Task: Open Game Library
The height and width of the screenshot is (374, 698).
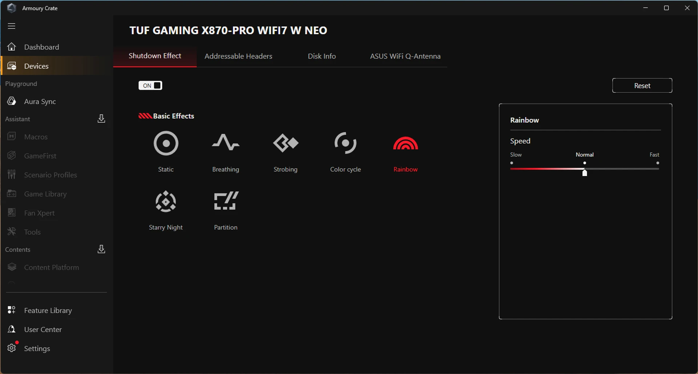Action: coord(57,194)
